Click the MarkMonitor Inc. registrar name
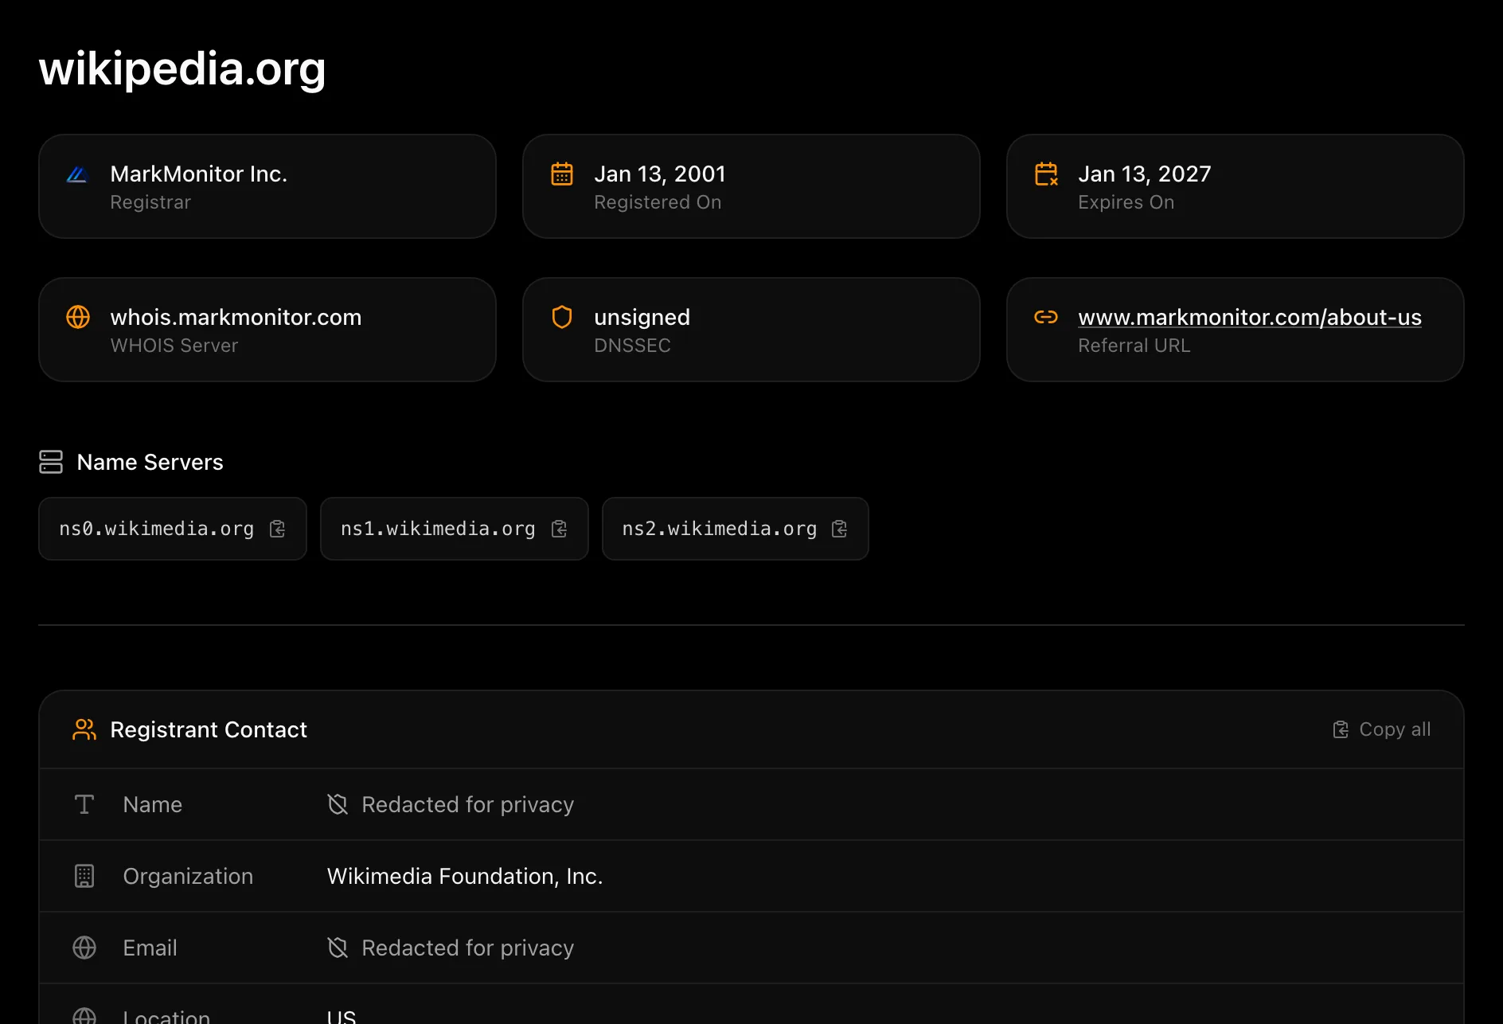Image resolution: width=1503 pixels, height=1024 pixels. pos(198,174)
